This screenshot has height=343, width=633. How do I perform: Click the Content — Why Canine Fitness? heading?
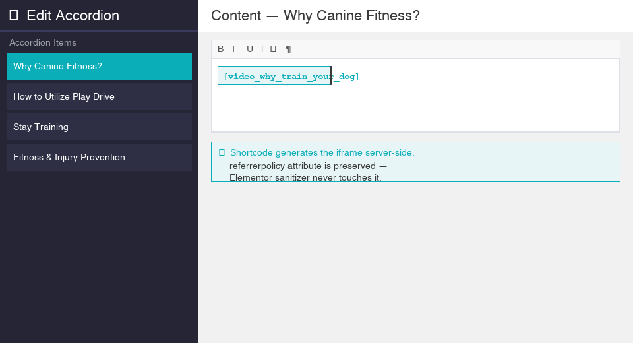click(315, 16)
